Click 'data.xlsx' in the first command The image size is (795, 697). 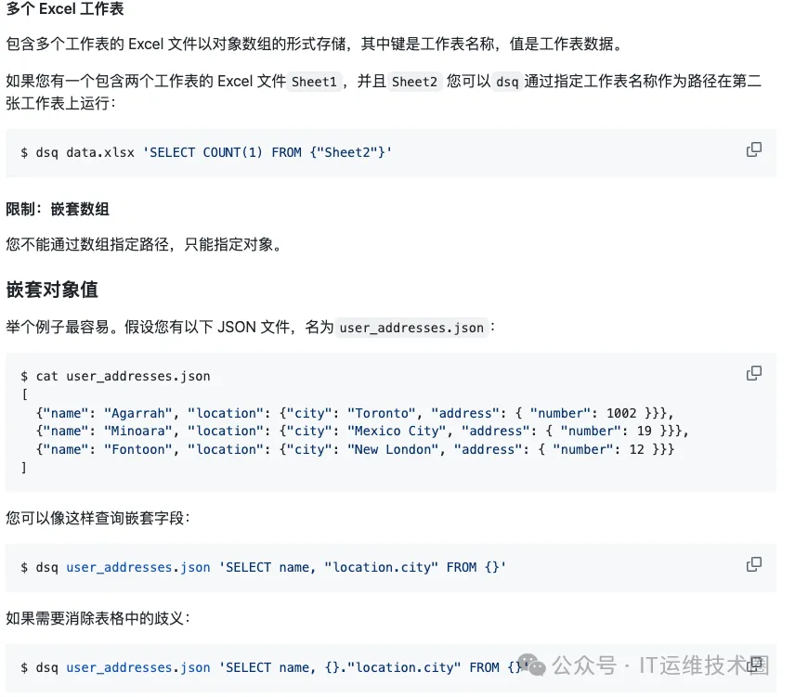point(99,152)
